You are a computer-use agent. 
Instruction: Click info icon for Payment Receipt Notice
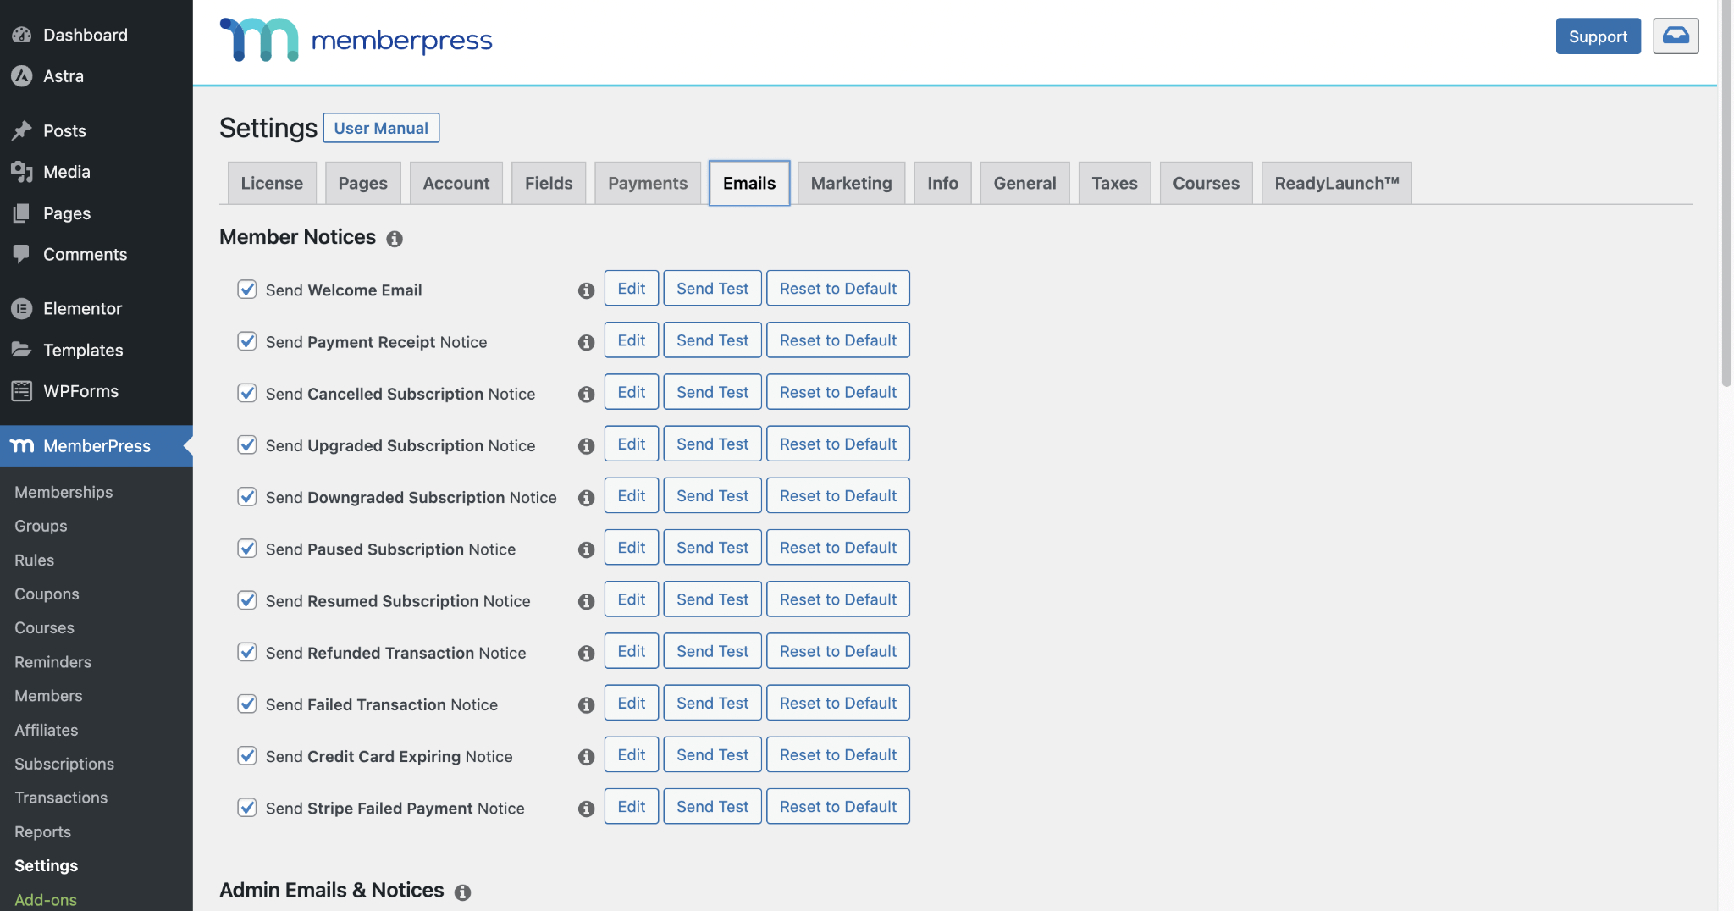(x=586, y=342)
